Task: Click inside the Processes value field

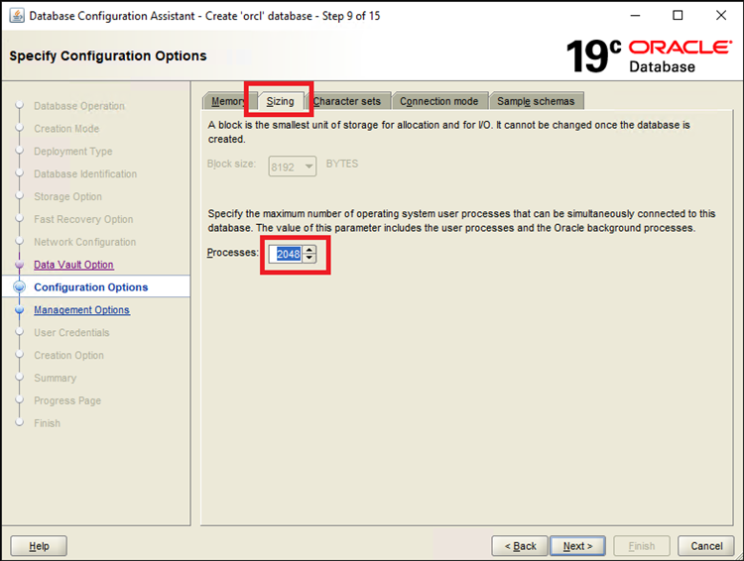Action: tap(285, 254)
